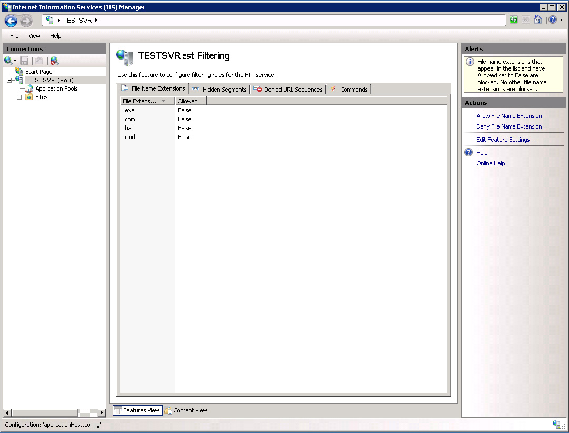Switch to Denied URL Sequences tab
The height and width of the screenshot is (433, 569).
288,90
